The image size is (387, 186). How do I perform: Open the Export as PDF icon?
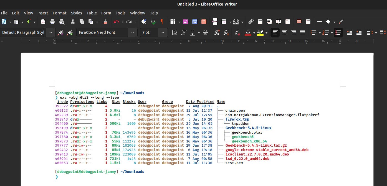(43, 22)
